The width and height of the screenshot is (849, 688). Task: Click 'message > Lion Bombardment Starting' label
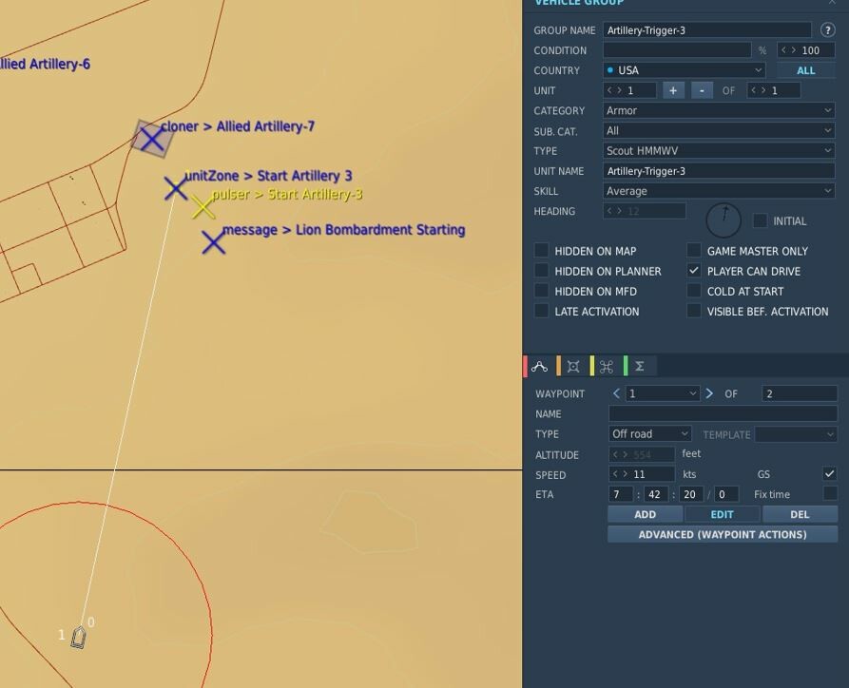344,230
